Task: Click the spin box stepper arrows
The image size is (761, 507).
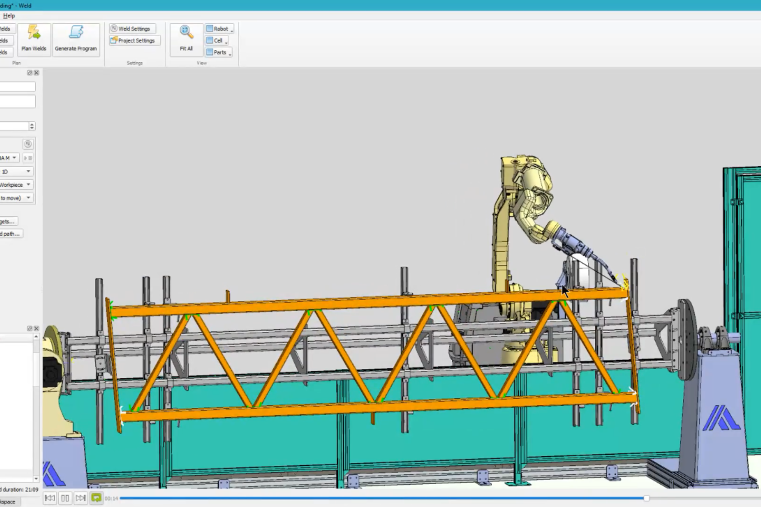Action: [x=32, y=126]
